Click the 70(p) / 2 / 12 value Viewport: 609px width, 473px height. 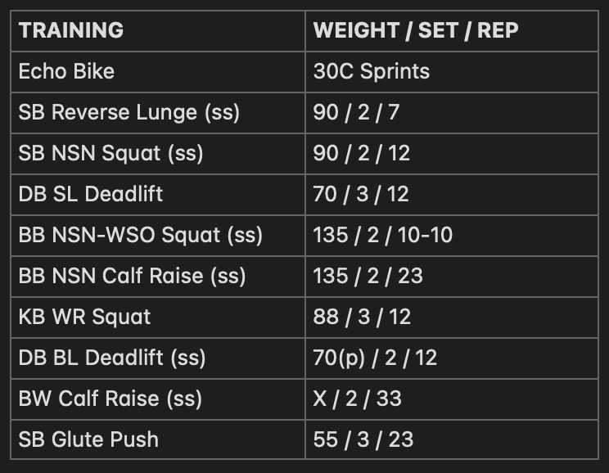click(375, 358)
